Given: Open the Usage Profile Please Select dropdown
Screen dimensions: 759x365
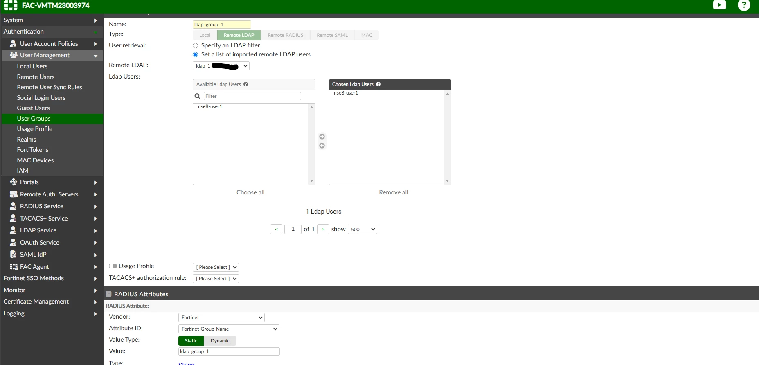Looking at the screenshot, I should click(x=216, y=267).
